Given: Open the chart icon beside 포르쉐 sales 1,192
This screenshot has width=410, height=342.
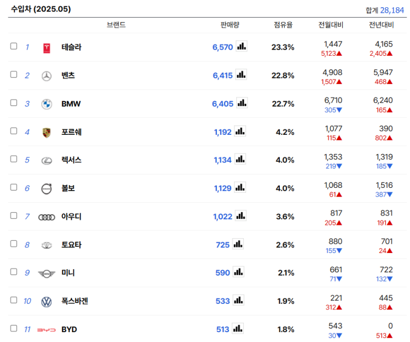Looking at the screenshot, I should (x=240, y=131).
